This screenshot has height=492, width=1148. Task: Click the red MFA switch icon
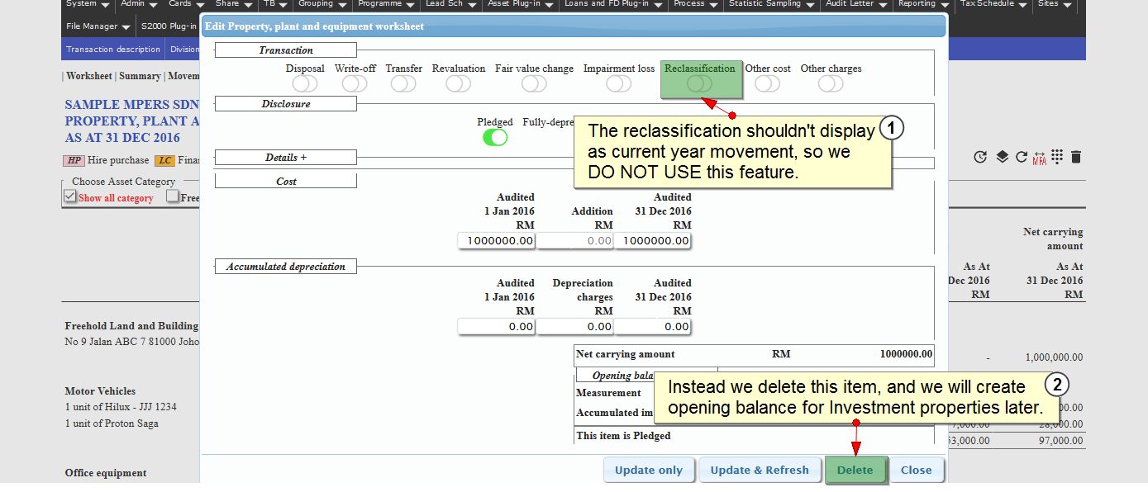click(x=1039, y=157)
